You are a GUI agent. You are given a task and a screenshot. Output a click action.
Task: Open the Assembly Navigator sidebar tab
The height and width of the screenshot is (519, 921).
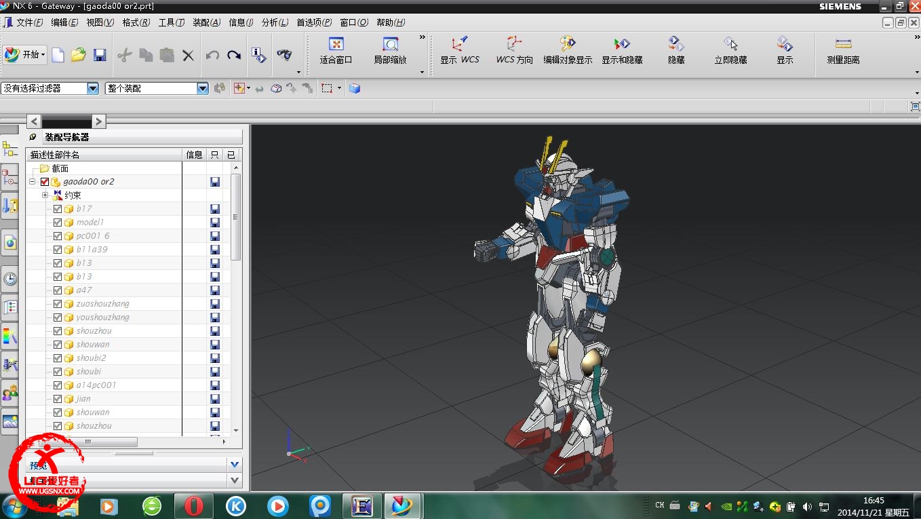tap(9, 149)
